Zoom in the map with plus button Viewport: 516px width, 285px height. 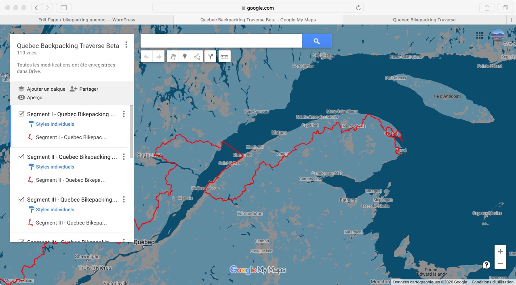coord(500,251)
